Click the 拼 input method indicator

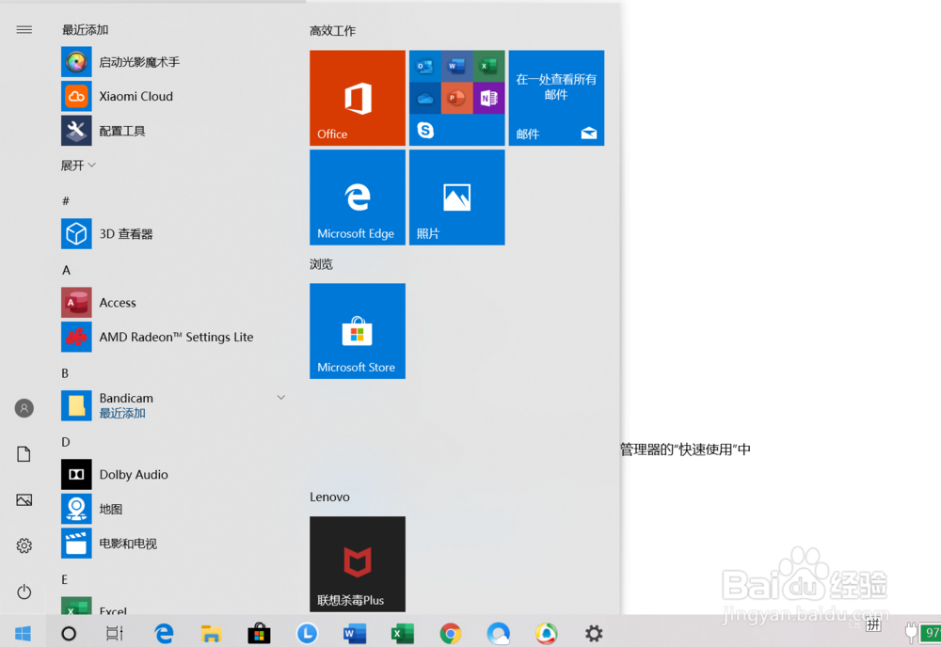tap(873, 624)
